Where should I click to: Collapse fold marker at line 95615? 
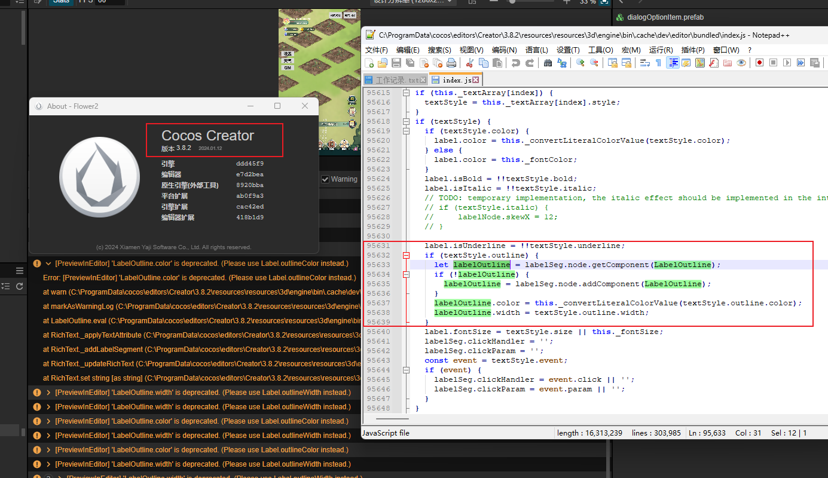pyautogui.click(x=407, y=93)
